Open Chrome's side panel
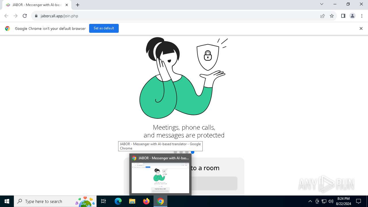368x207 pixels. 343,16
